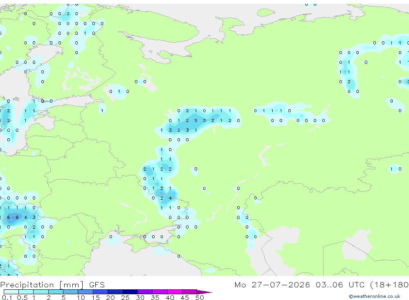
Task: Click the "35" legend label
Action: [155, 298]
